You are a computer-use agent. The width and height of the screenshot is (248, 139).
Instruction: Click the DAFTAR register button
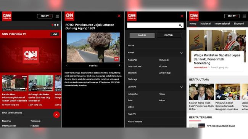[x=169, y=35]
